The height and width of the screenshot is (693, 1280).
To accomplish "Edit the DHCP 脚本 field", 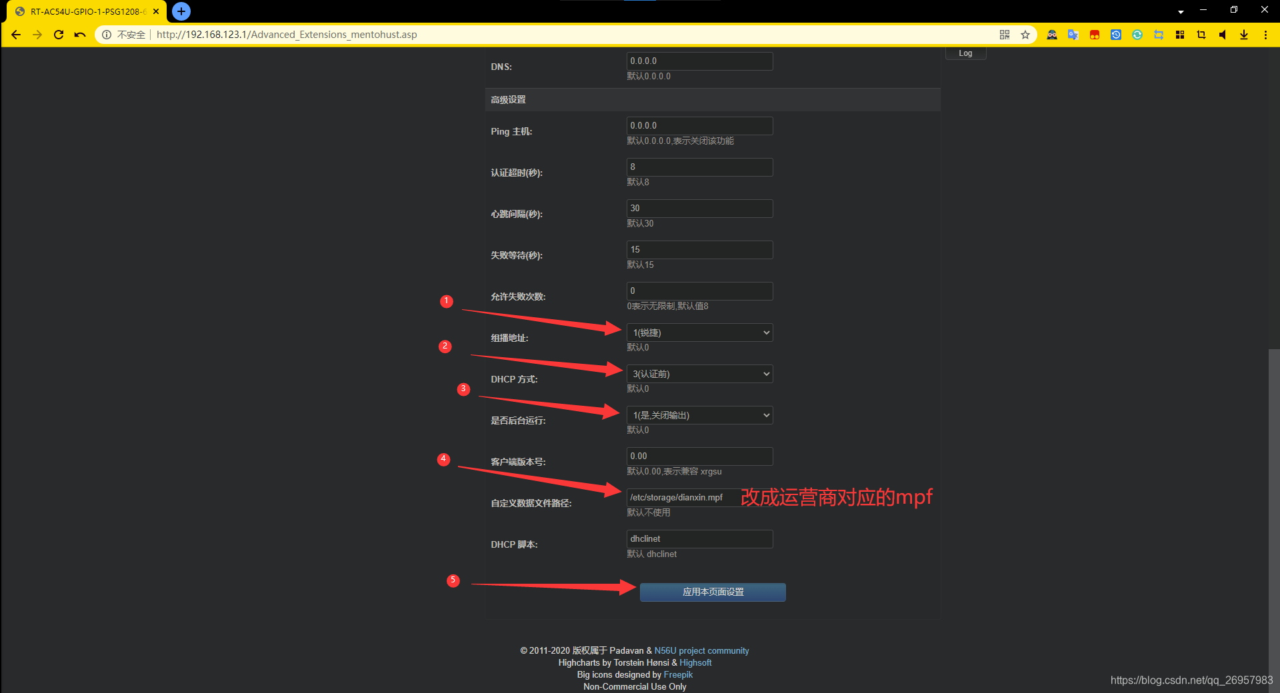I will point(699,538).
